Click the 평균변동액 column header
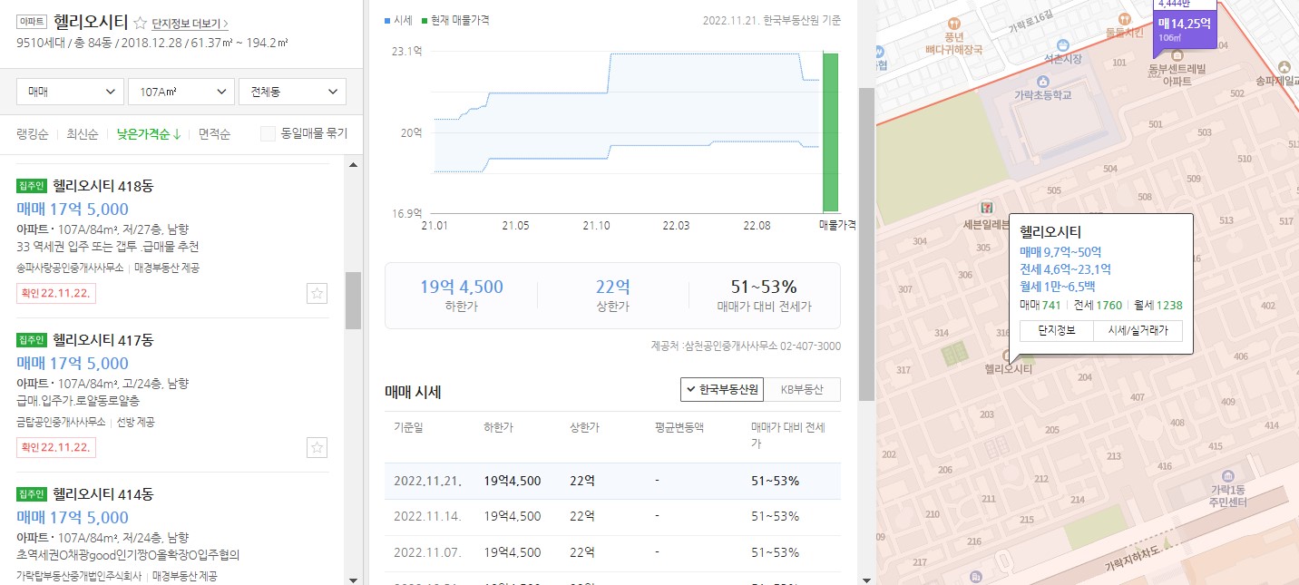1299x585 pixels. [x=679, y=427]
